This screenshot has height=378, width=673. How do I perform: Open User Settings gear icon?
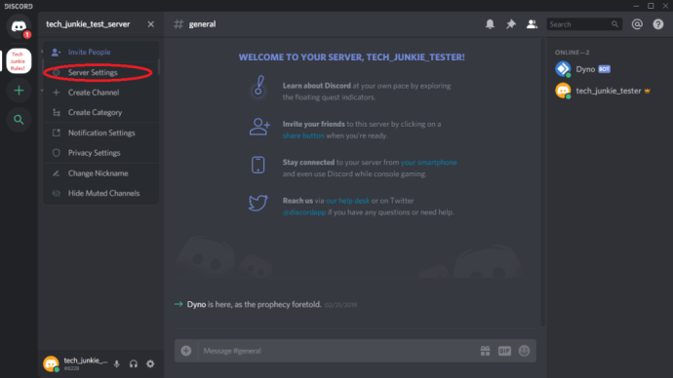coord(150,363)
